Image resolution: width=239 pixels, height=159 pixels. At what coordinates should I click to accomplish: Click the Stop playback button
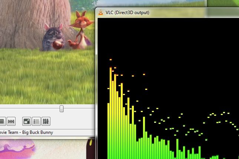click(1, 121)
